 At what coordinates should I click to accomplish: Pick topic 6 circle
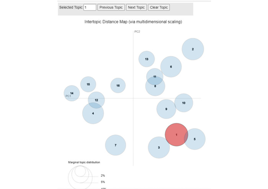[171, 67]
